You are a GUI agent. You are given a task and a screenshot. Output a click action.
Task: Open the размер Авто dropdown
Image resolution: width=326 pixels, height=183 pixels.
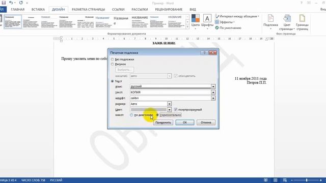169,104
